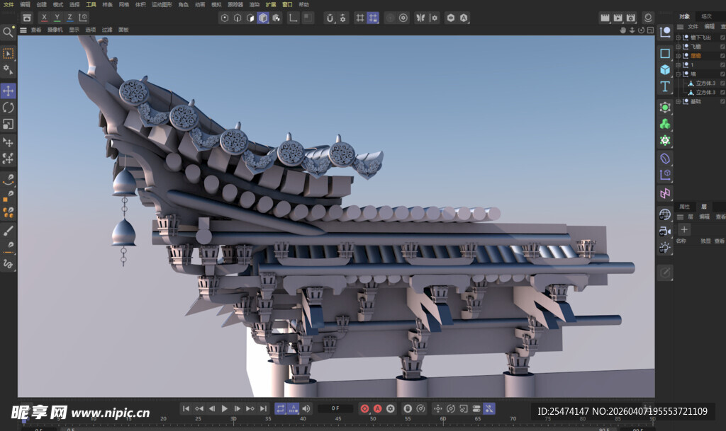Viewport: 726px width, 431px height.
Task: Open the viewport search magnifier
Action: 8,32
